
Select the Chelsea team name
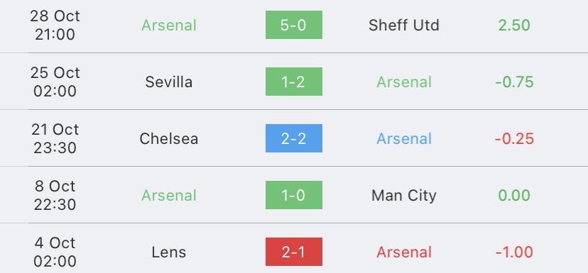169,139
